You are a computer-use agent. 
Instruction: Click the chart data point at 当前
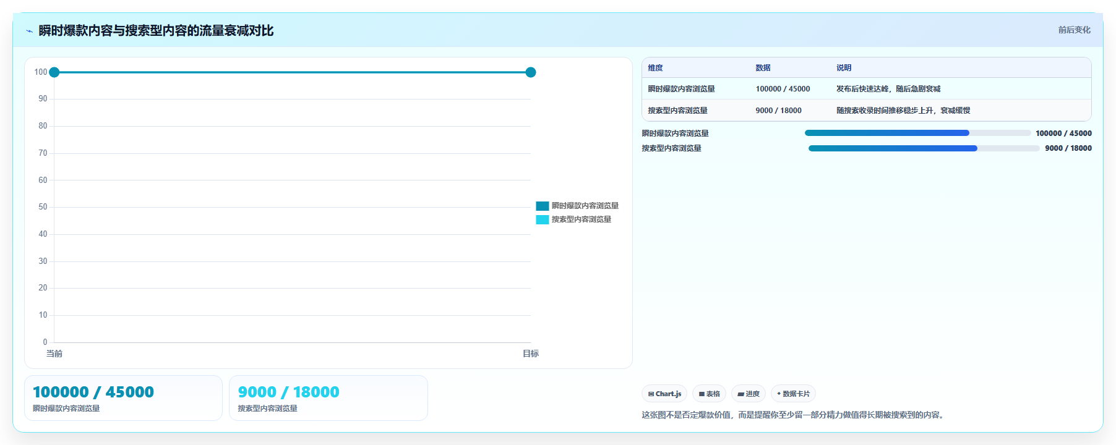(x=54, y=72)
